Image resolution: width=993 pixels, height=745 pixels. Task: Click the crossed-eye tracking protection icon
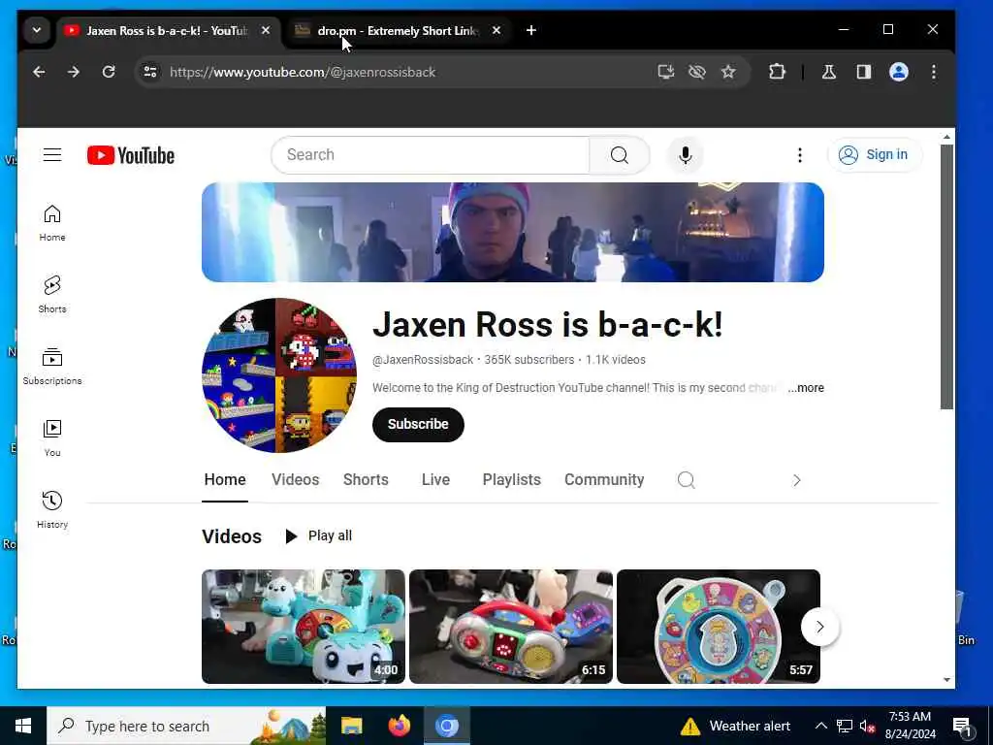pos(696,72)
